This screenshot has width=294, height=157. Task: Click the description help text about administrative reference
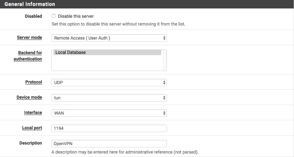coord(125,152)
